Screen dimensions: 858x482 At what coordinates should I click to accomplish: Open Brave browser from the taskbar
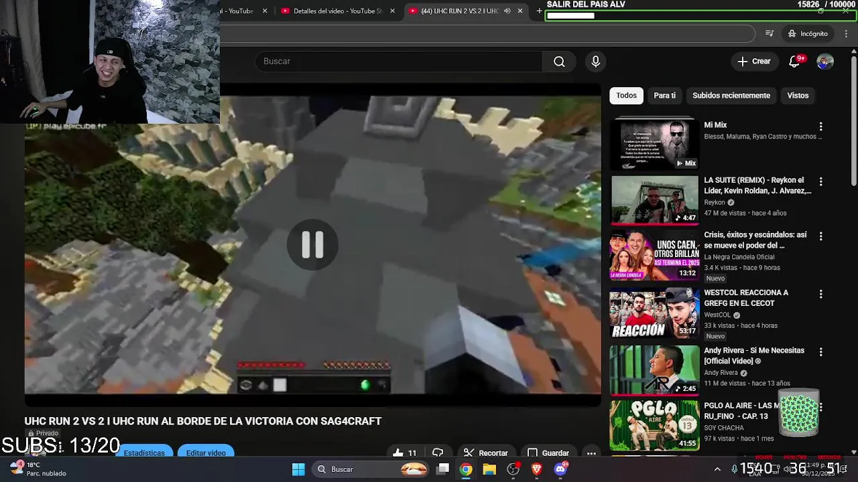point(536,469)
